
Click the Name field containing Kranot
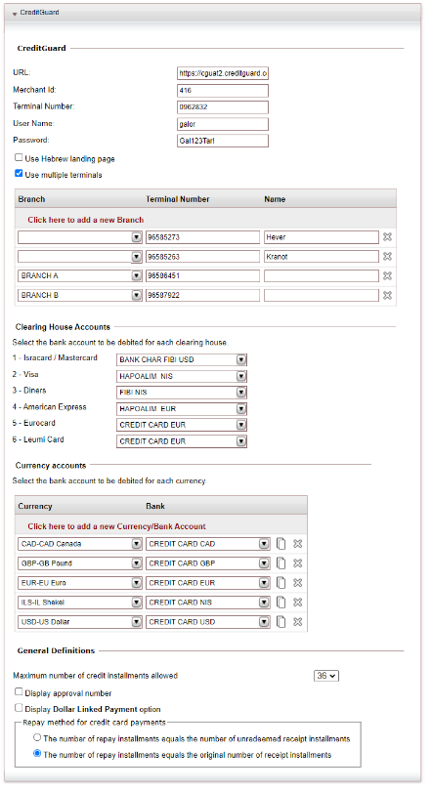322,257
